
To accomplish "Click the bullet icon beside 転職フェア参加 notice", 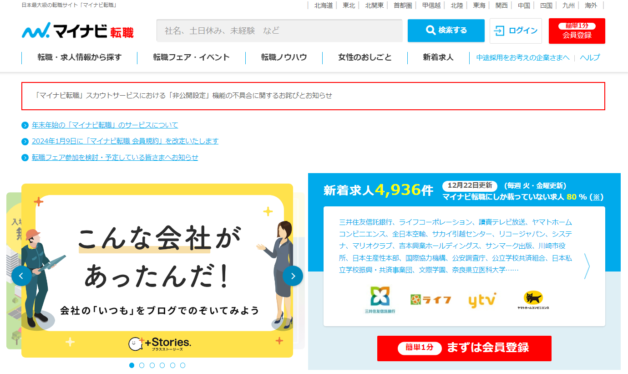I will (25, 158).
